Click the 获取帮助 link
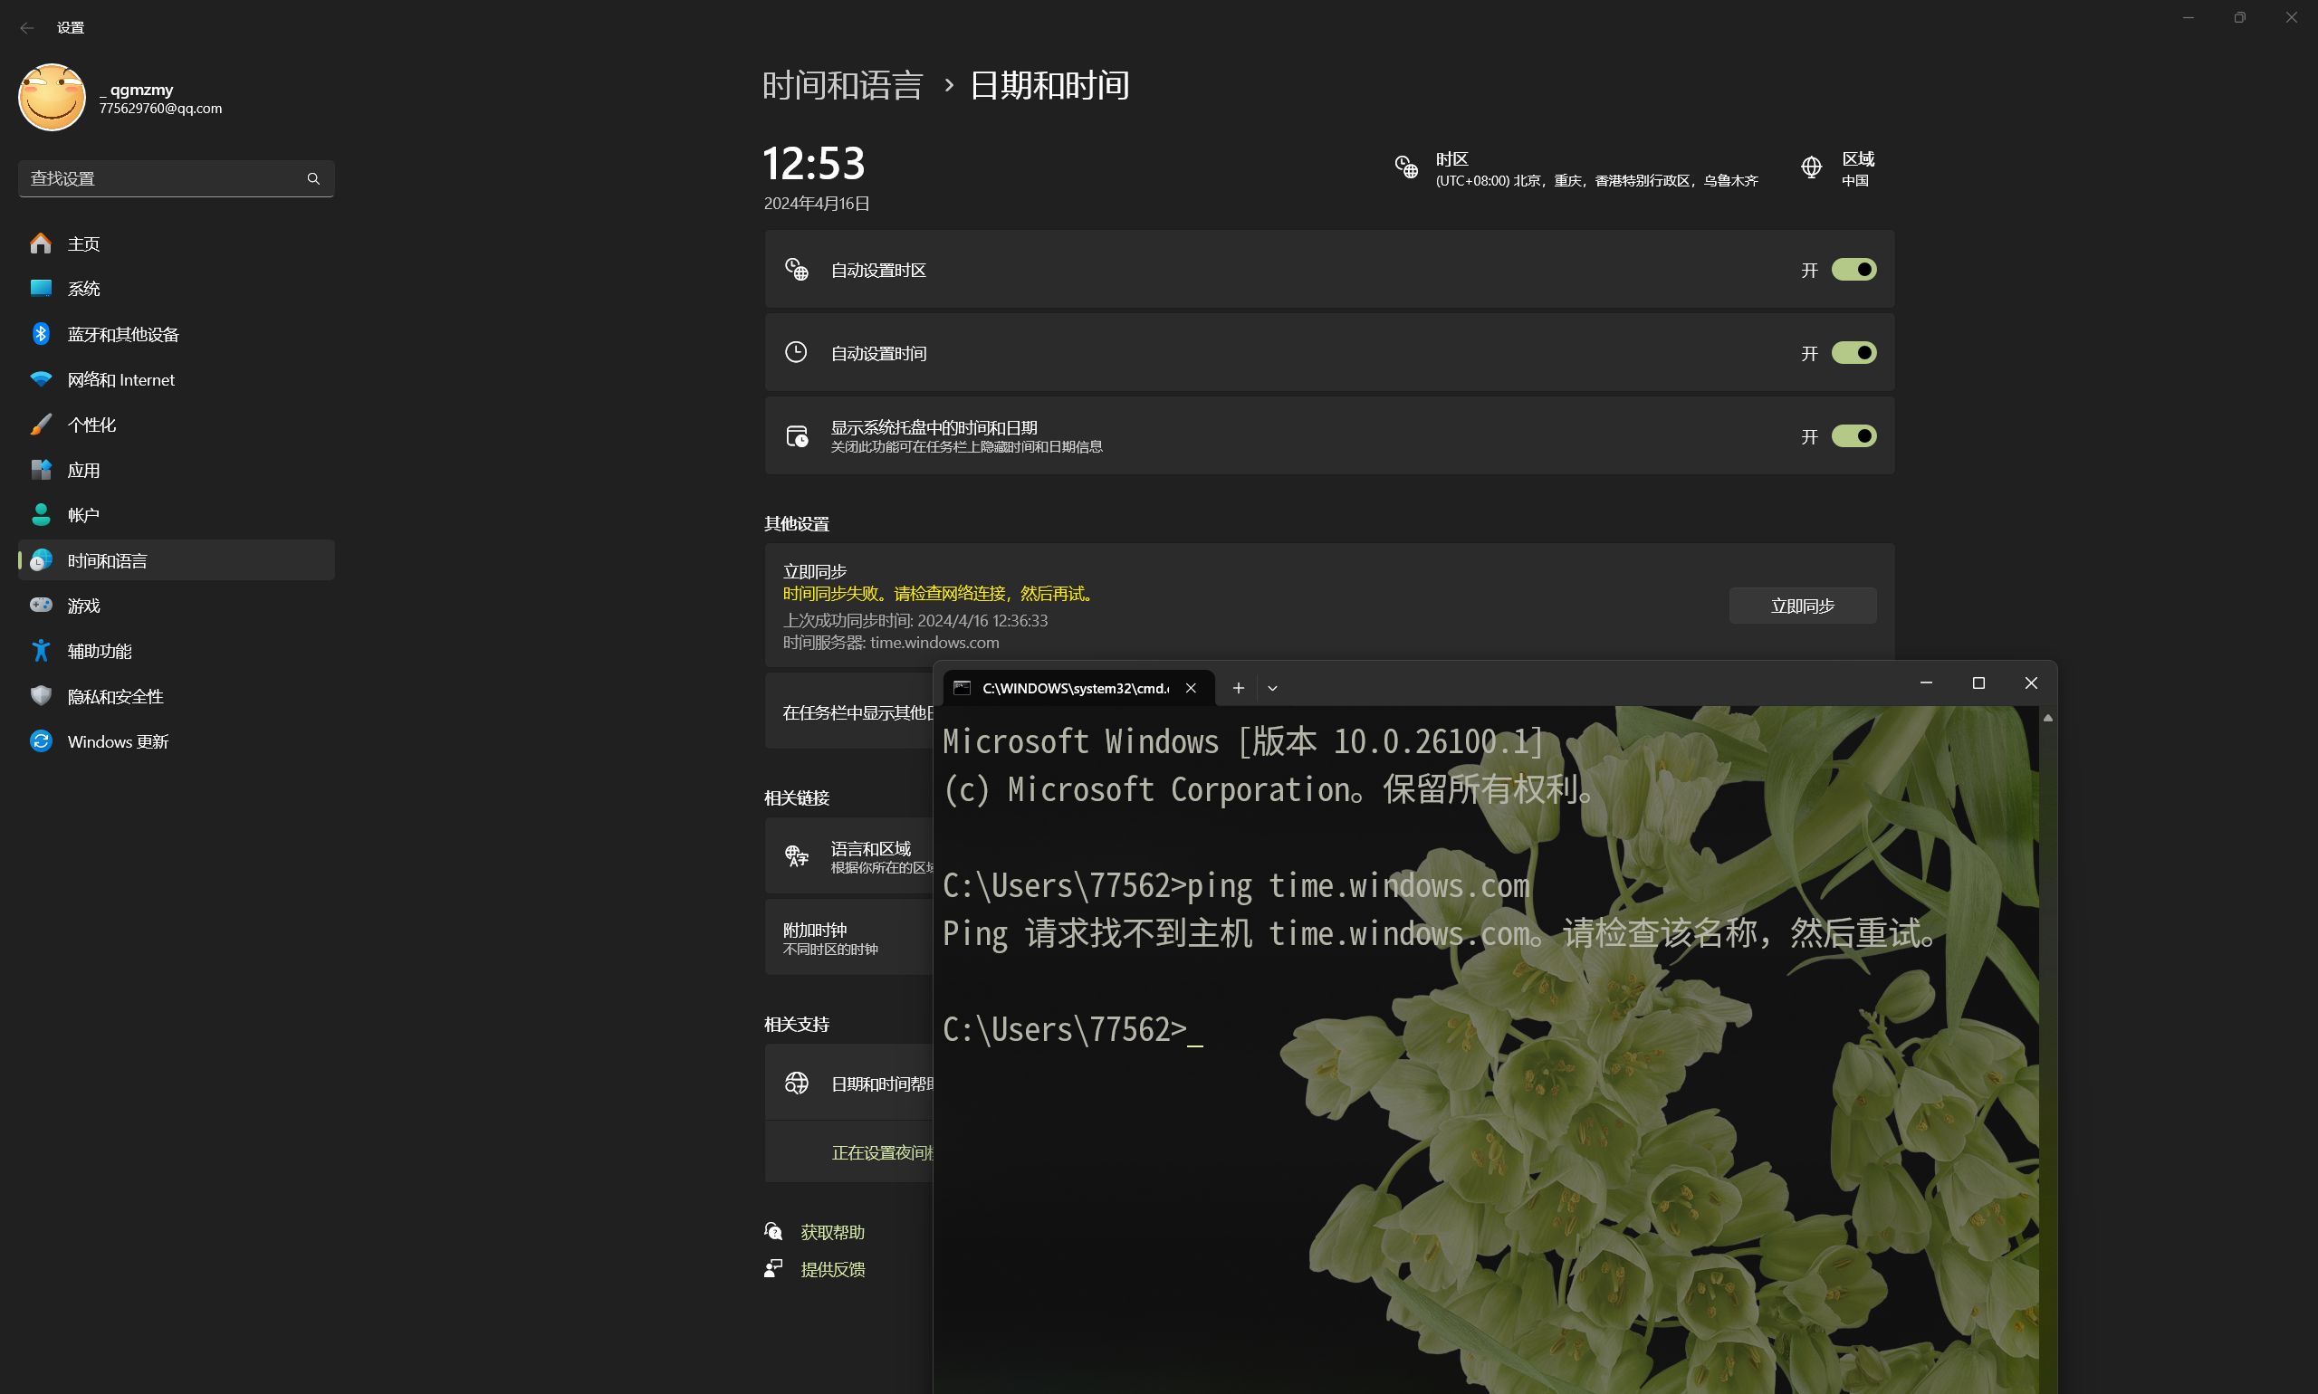 pyautogui.click(x=832, y=1231)
